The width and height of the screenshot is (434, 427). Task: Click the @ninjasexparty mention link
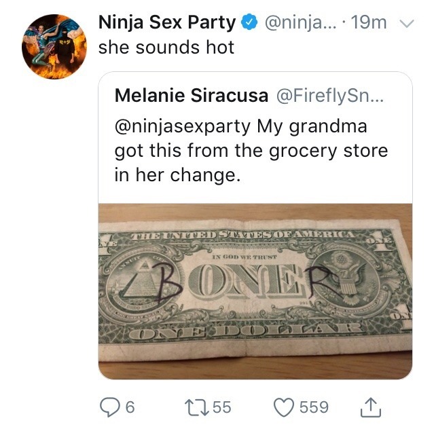point(182,126)
